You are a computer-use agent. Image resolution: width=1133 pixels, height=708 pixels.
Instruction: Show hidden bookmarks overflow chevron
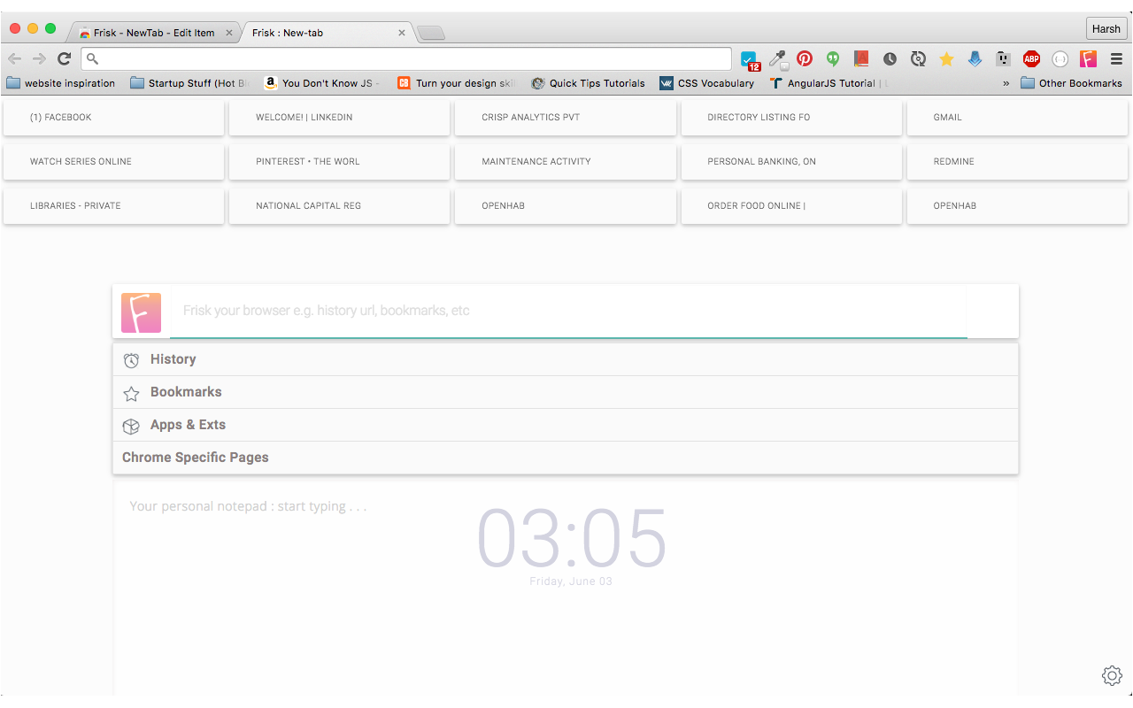pos(1006,83)
